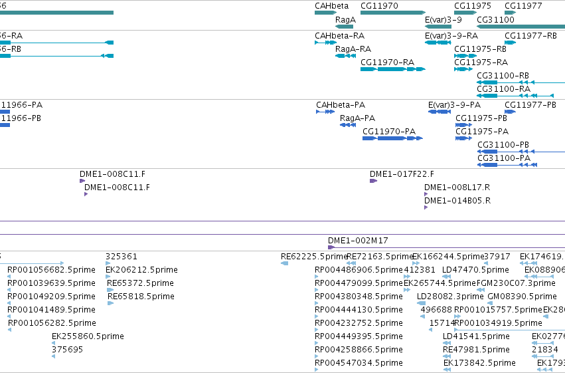The image size is (565, 373).
Task: Open the DME1-002M17 BAC feature
Action: point(446,247)
